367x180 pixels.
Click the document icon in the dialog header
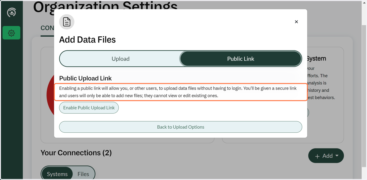pyautogui.click(x=67, y=22)
